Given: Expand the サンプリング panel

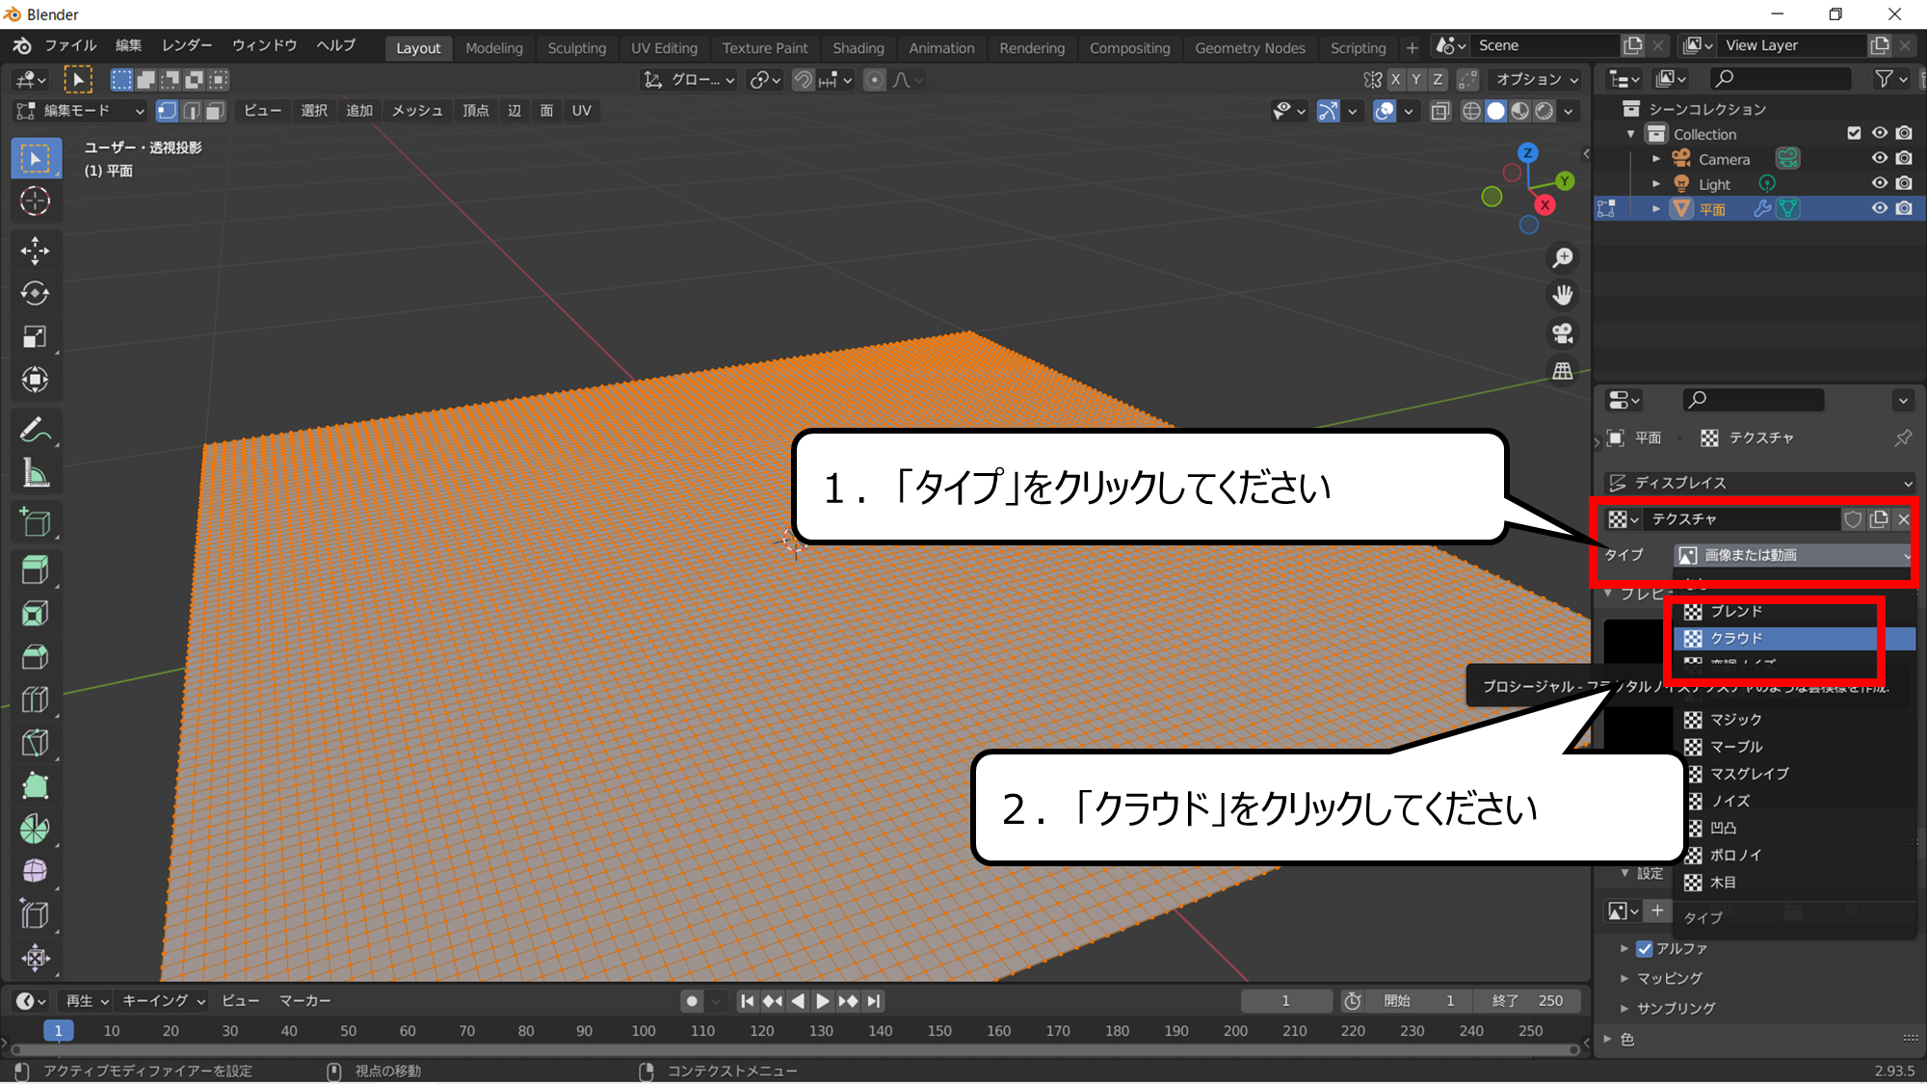Looking at the screenshot, I should pos(1676,1008).
